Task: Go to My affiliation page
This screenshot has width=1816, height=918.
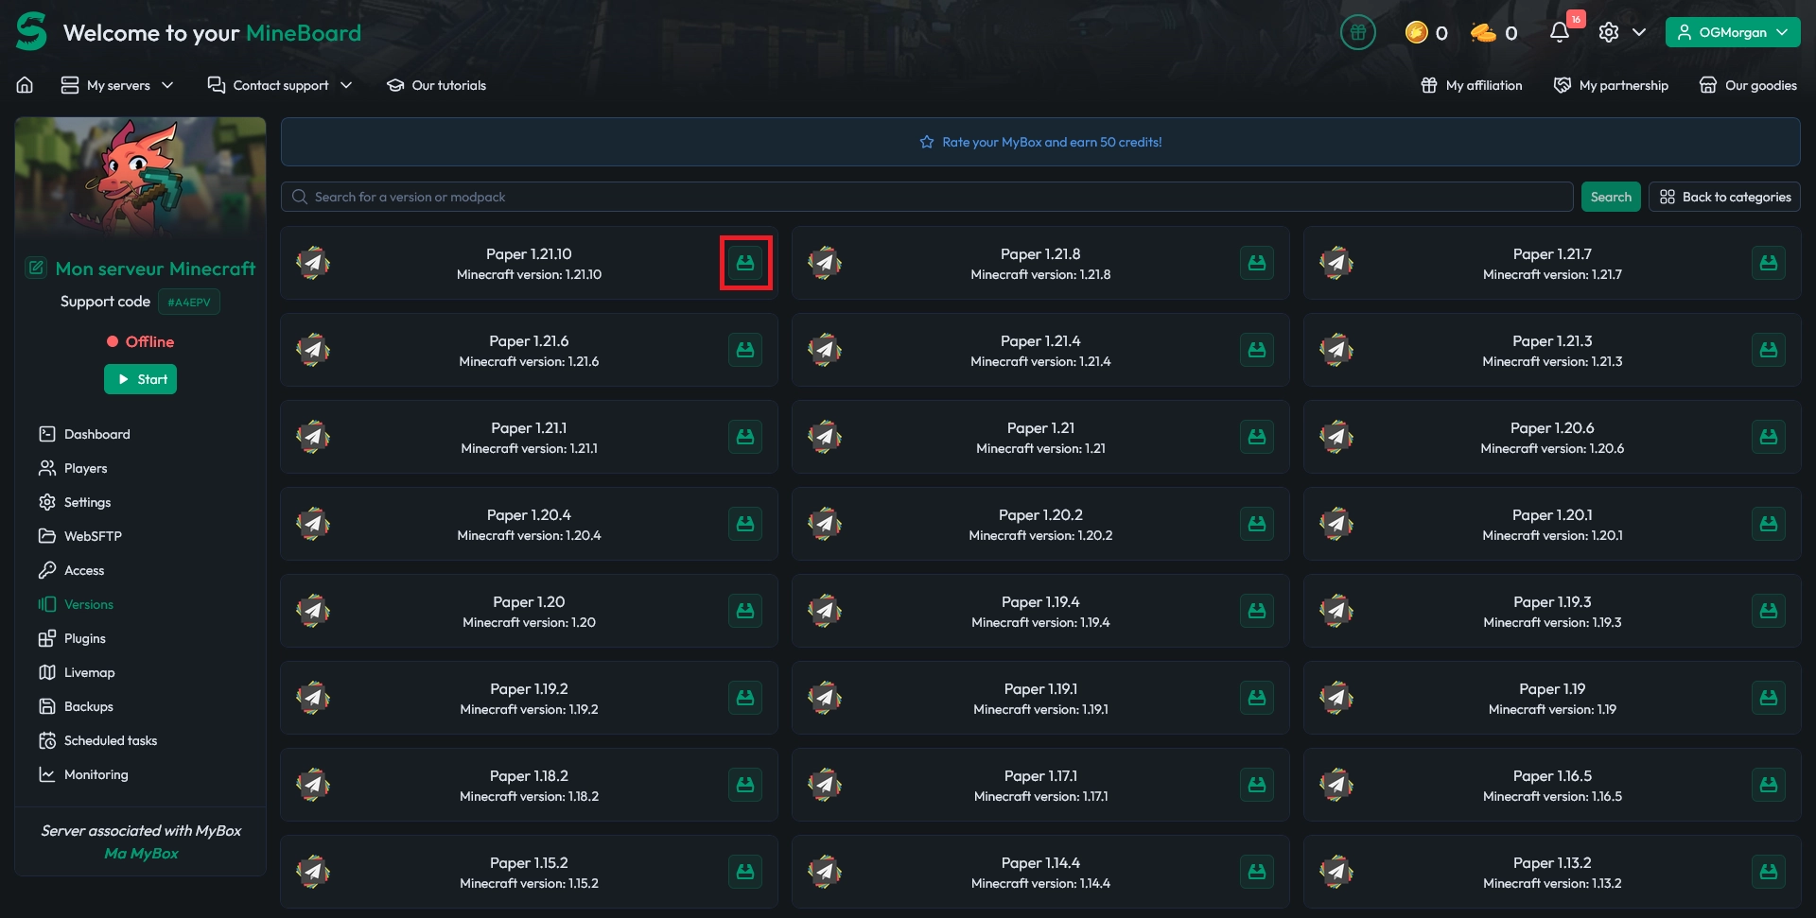Action: [x=1470, y=85]
